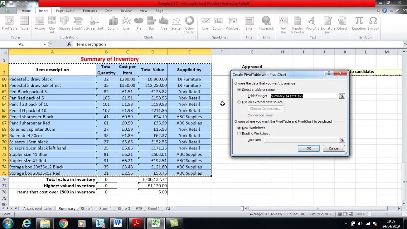Open the Windows Start menu
407x229 pixels.
[x=7, y=223]
